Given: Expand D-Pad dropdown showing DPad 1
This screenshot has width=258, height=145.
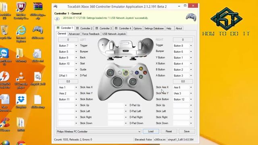Looking at the screenshot, I should pos(76,76).
